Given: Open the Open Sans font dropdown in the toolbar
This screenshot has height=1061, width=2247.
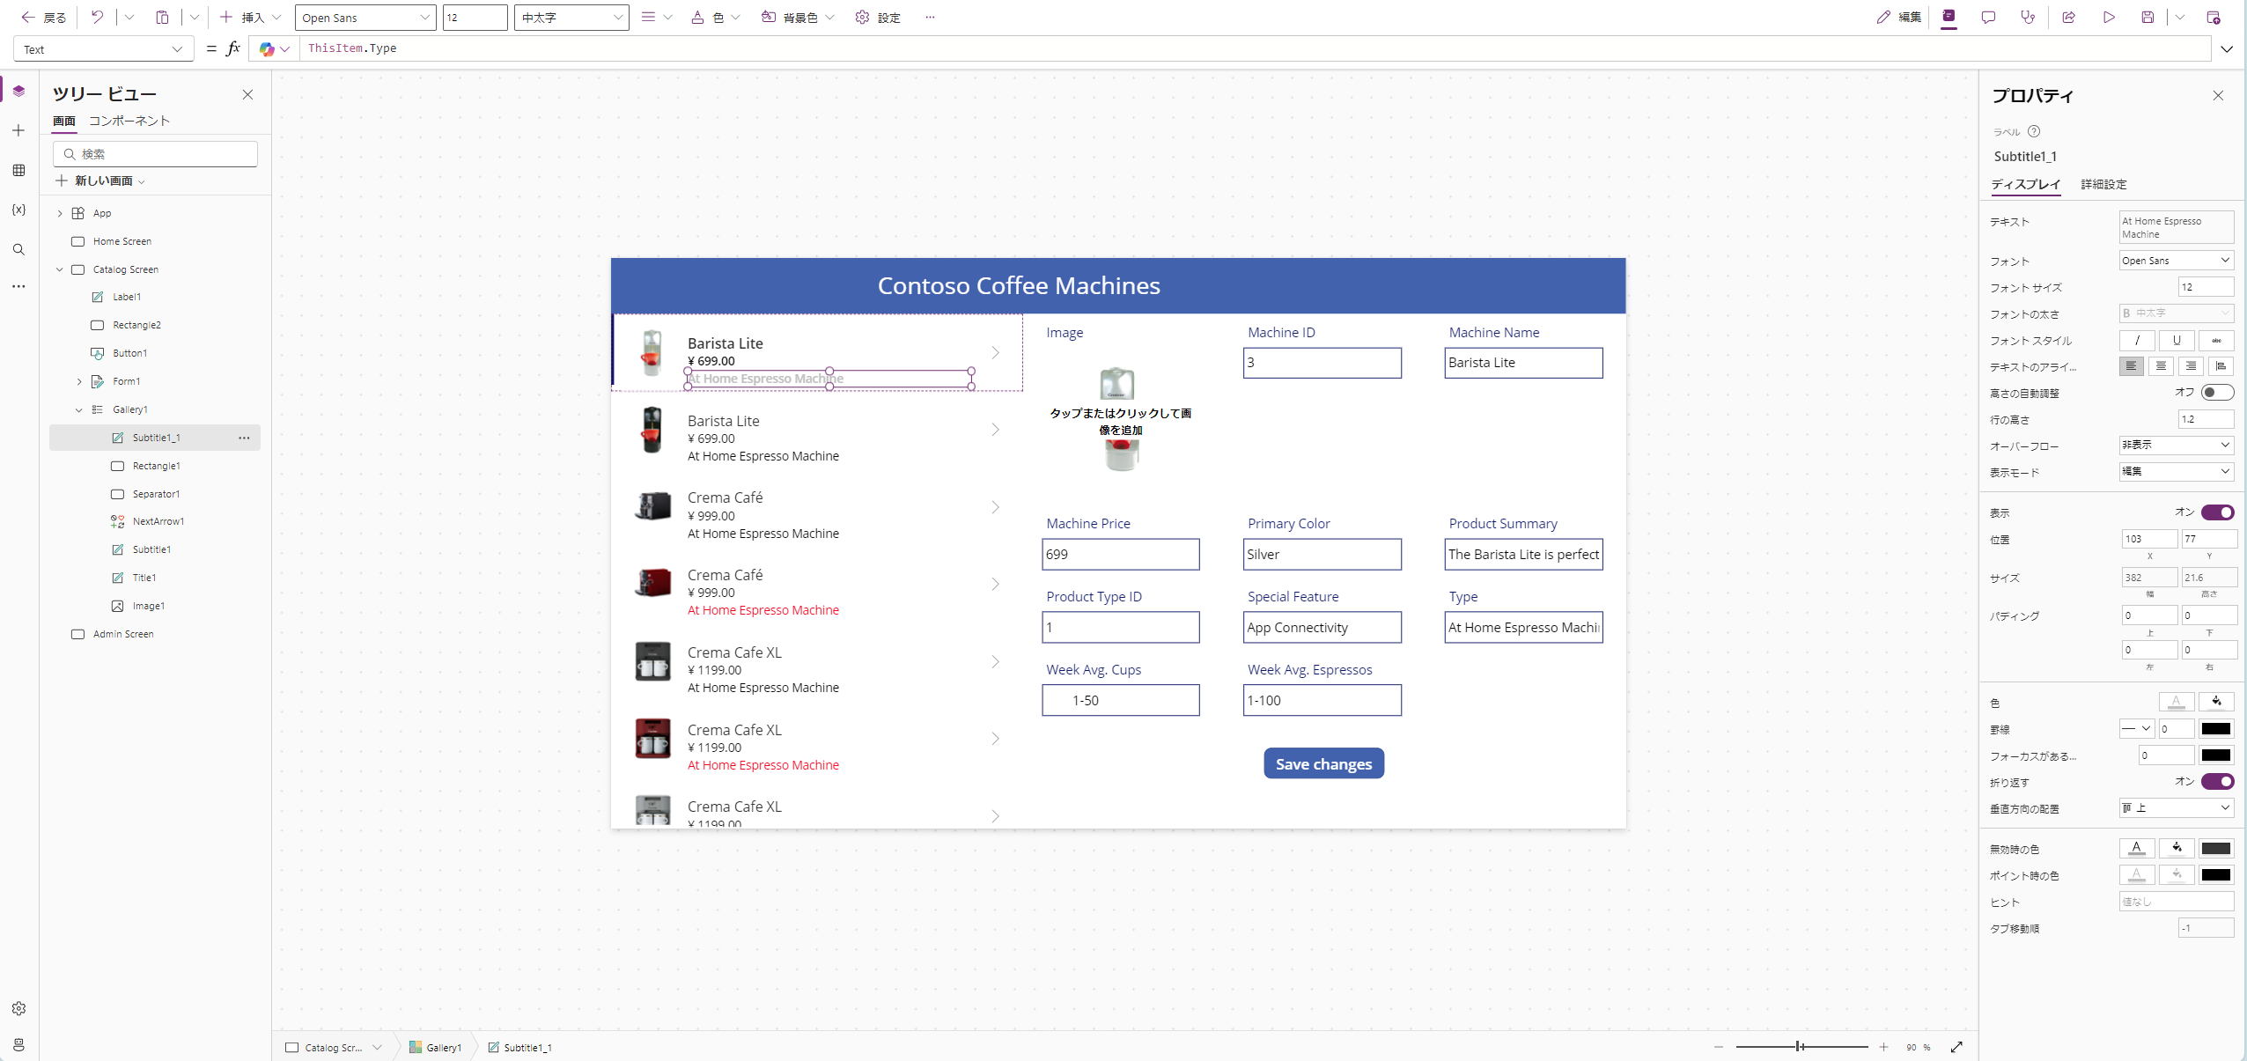Looking at the screenshot, I should 365,18.
